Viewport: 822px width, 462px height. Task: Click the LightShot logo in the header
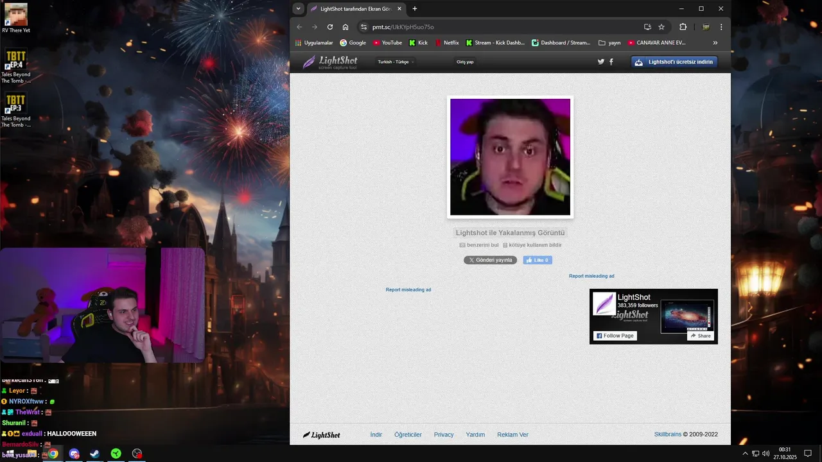(330, 62)
